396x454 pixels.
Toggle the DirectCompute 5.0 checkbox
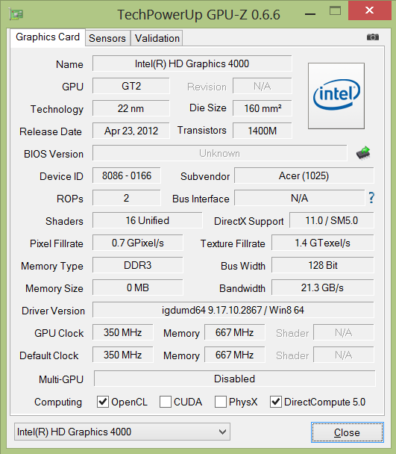click(x=276, y=402)
